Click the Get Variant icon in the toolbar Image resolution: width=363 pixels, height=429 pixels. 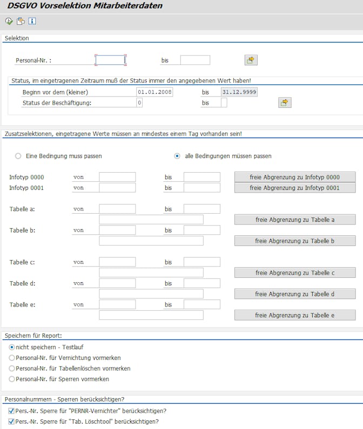pyautogui.click(x=21, y=21)
